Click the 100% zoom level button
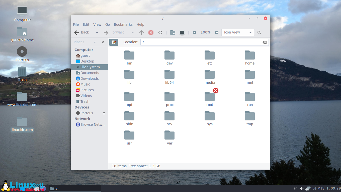Screen dimensions: 341x192 (205, 32)
